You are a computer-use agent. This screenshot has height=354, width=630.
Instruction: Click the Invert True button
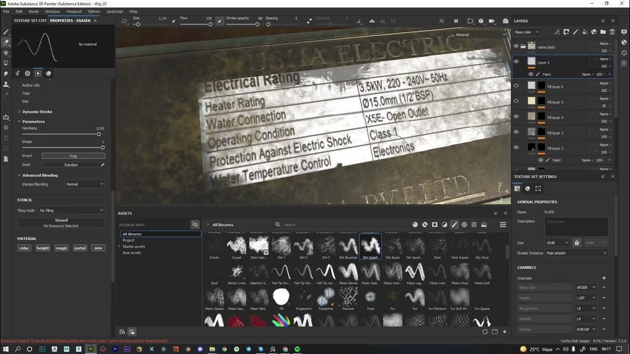point(73,156)
